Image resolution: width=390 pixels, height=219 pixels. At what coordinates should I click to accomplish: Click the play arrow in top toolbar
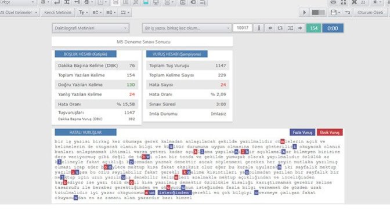pos(304,12)
